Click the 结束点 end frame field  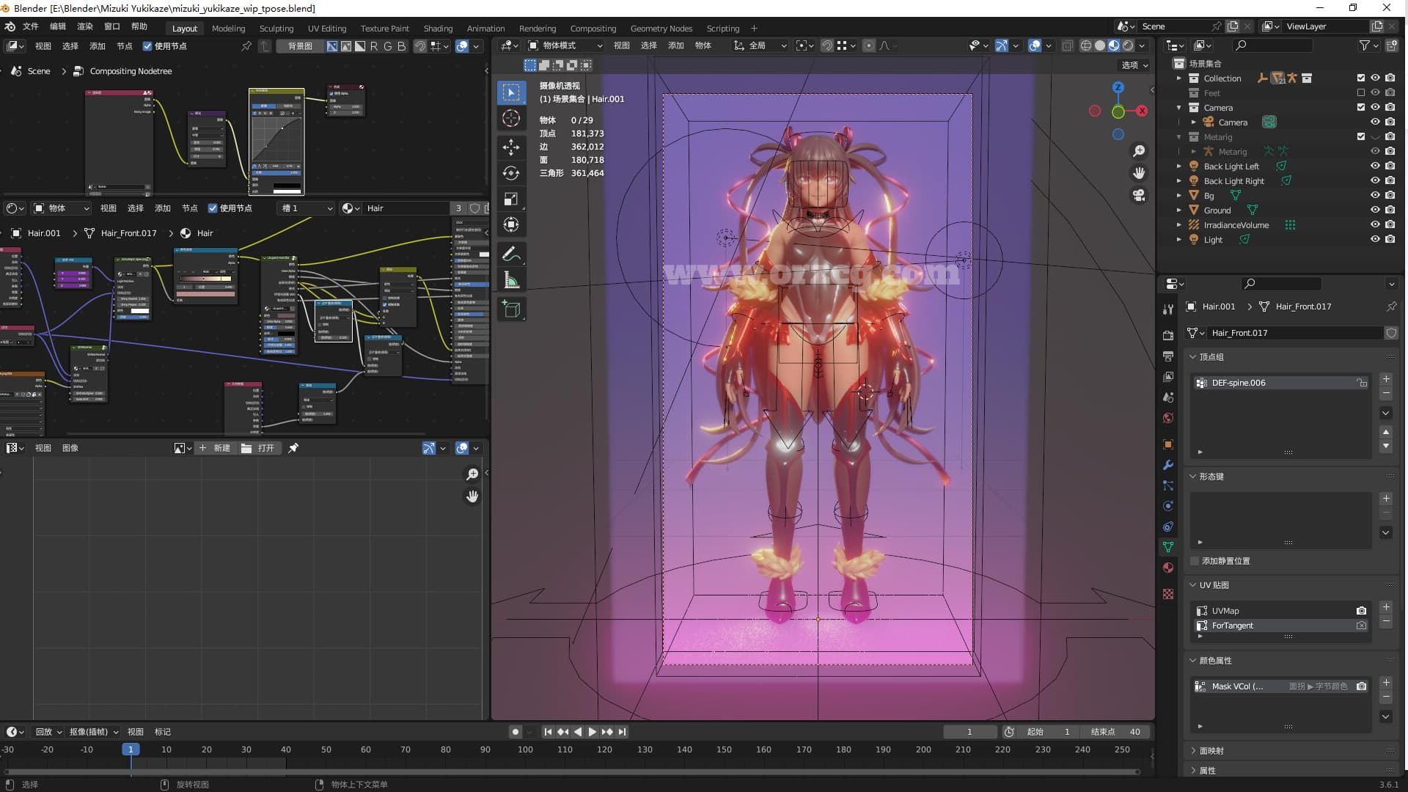click(x=1115, y=732)
